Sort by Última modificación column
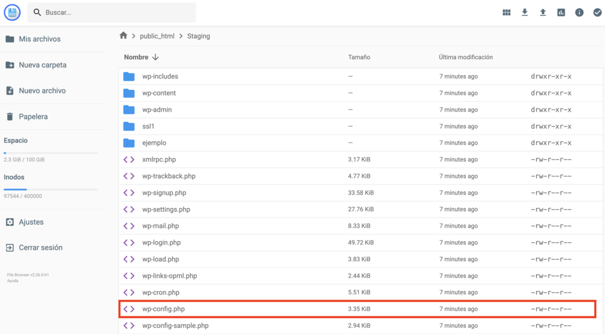The image size is (605, 334). pyautogui.click(x=466, y=57)
